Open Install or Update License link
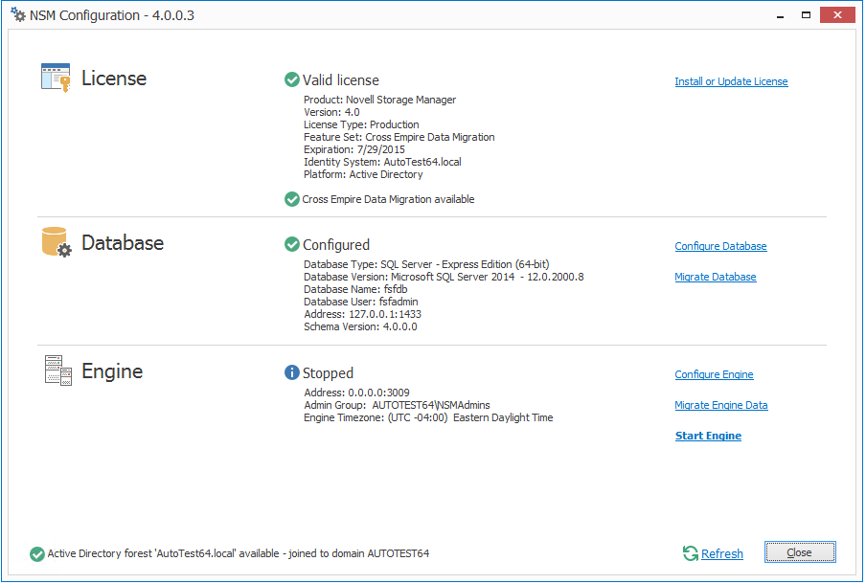 (x=731, y=82)
